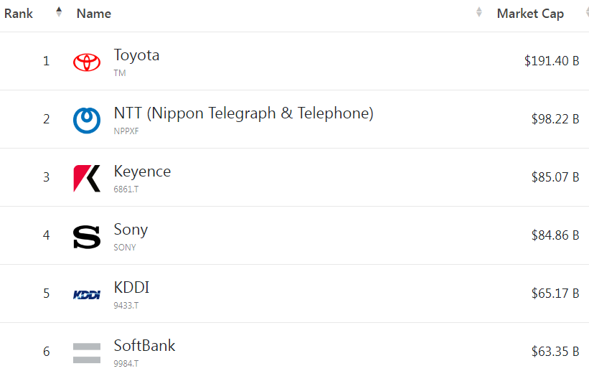Open the Sony company page
The image size is (589, 371).
click(x=131, y=230)
